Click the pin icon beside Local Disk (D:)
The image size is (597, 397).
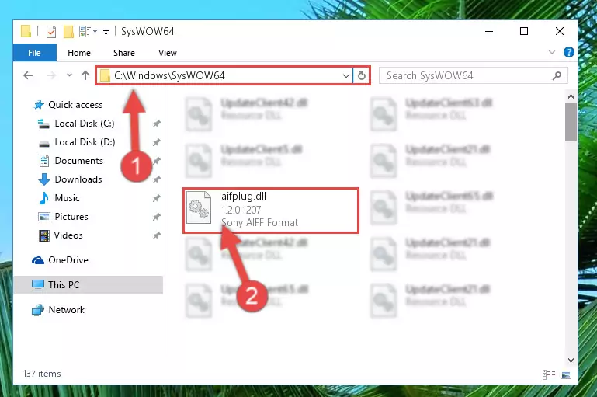[x=157, y=142]
